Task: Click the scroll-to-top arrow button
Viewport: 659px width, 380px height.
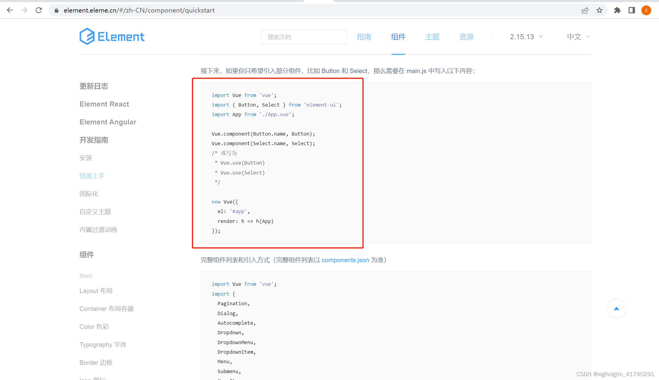Action: tap(616, 308)
